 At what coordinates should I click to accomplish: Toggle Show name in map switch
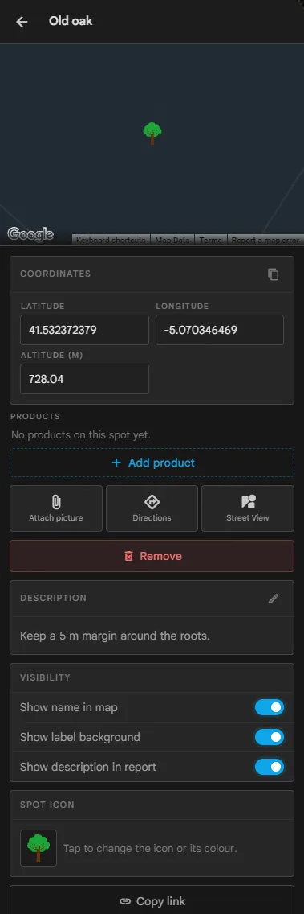pyautogui.click(x=270, y=708)
